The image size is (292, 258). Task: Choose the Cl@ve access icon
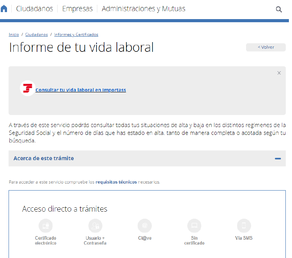click(x=145, y=226)
